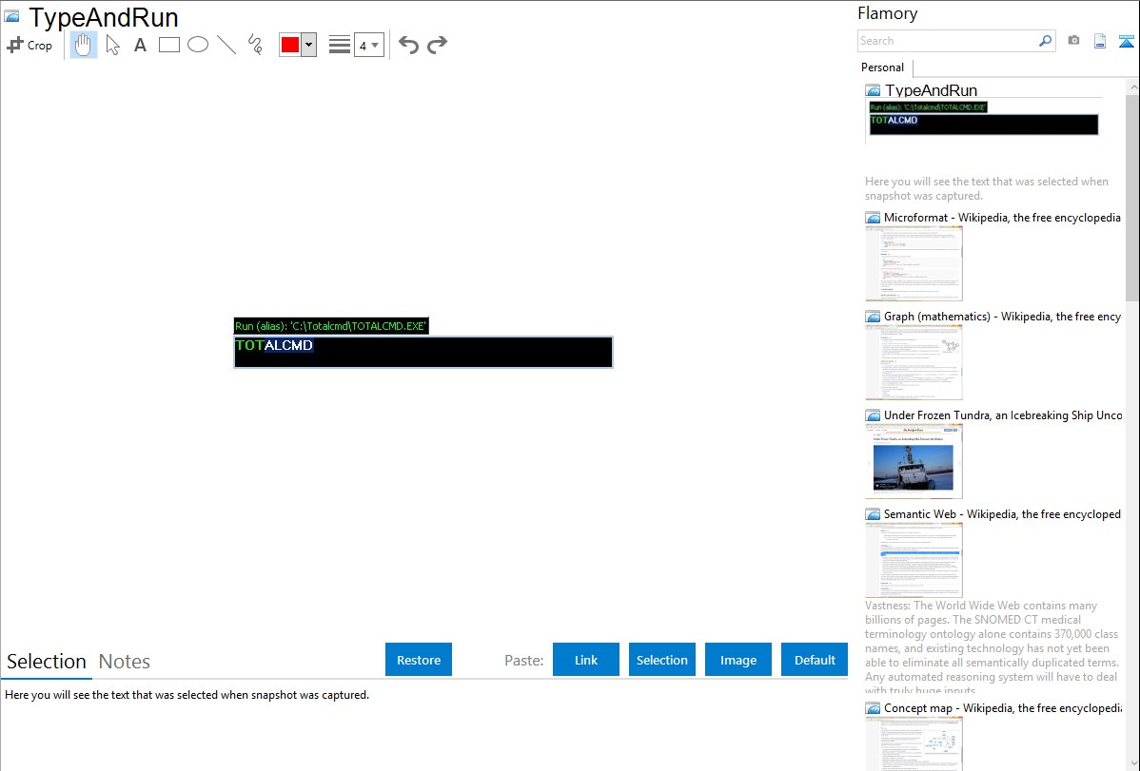Image resolution: width=1140 pixels, height=771 pixels.
Task: Click the sidebar scrollbar down arrow
Action: pyautogui.click(x=1132, y=762)
